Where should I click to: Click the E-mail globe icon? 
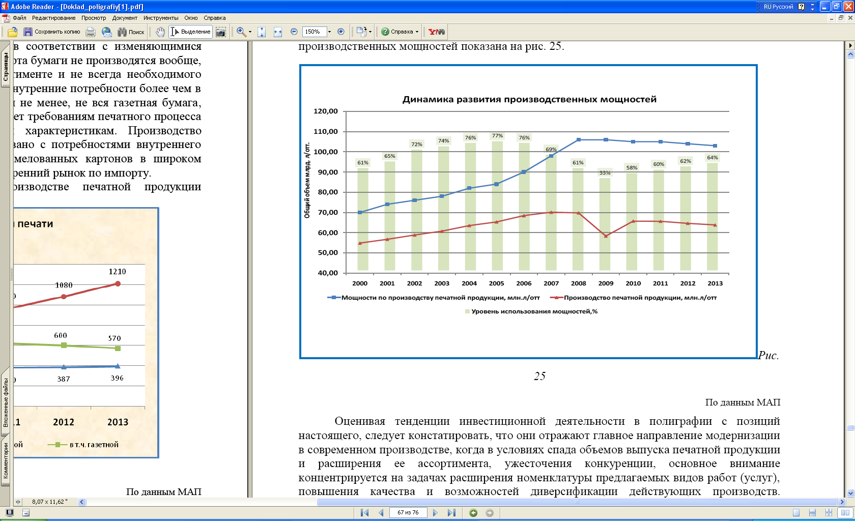tap(107, 32)
